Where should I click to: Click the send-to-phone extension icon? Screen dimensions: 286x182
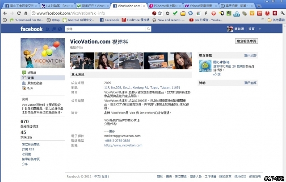coord(221,13)
